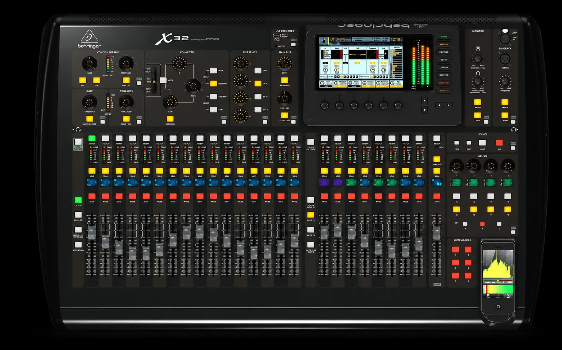Image resolution: width=562 pixels, height=350 pixels.
Task: Activate Mute Group 1 button
Action: point(455,250)
